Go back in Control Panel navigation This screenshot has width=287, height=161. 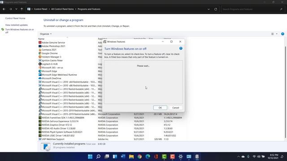[x=4, y=9]
